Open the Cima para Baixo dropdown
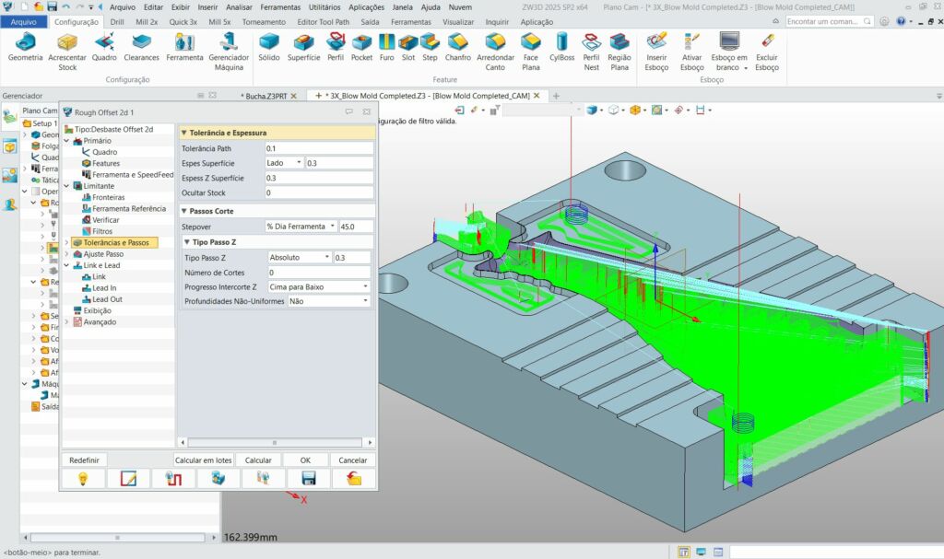 pos(319,287)
